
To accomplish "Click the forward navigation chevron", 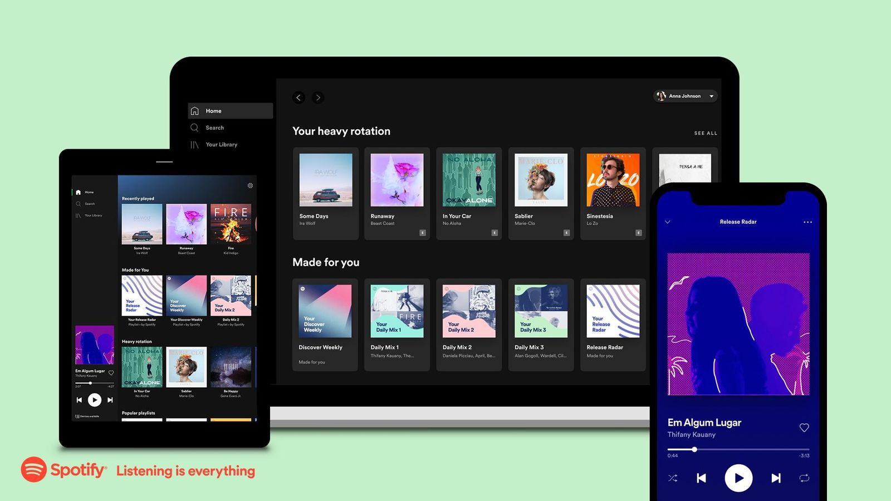I will click(317, 97).
